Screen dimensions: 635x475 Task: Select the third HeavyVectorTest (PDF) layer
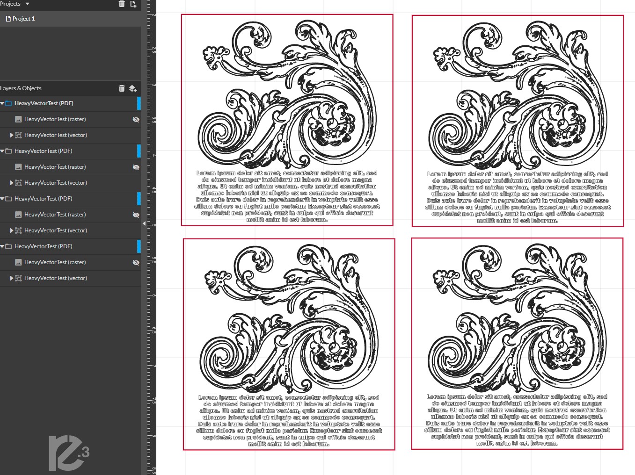[x=43, y=199]
